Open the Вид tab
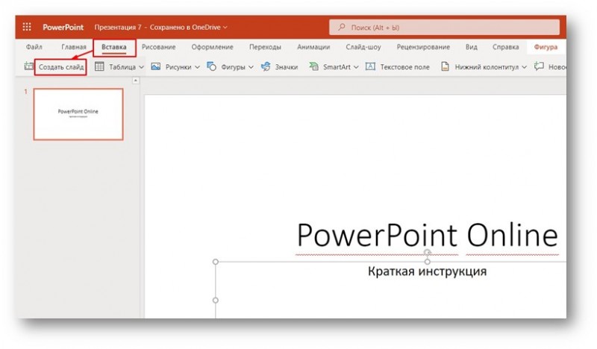Viewport: 597px width, 349px height. tap(471, 47)
